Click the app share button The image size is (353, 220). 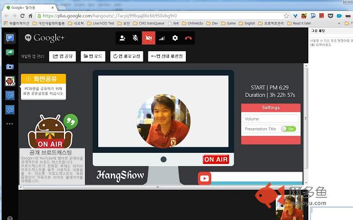(62, 56)
